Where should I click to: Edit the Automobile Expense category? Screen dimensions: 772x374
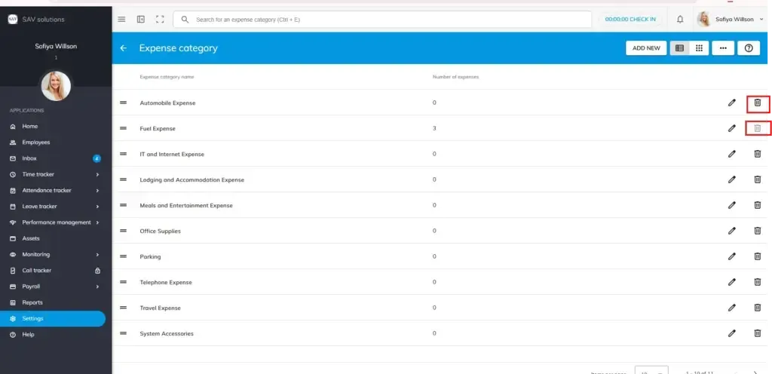[732, 103]
